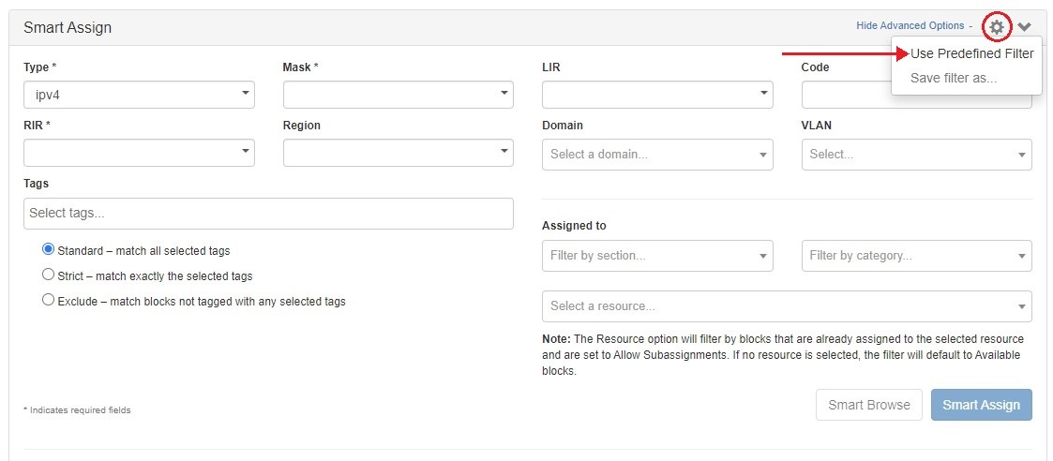The width and height of the screenshot is (1053, 461).
Task: Click Hide Advanced Options link
Action: (910, 26)
